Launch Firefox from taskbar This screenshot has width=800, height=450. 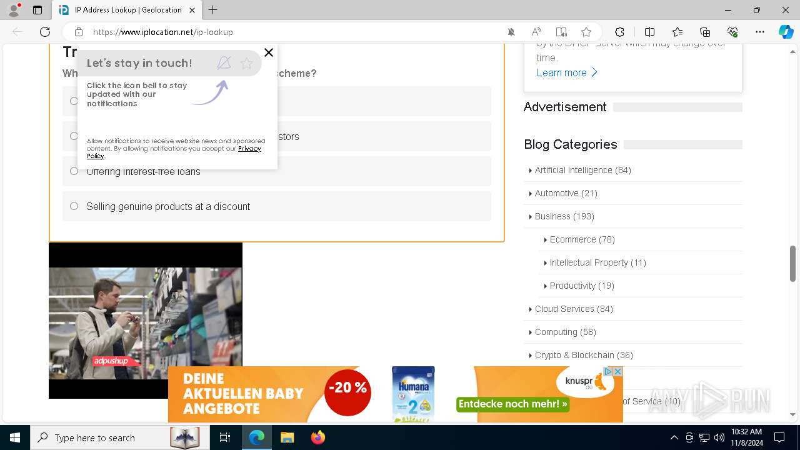[318, 437]
